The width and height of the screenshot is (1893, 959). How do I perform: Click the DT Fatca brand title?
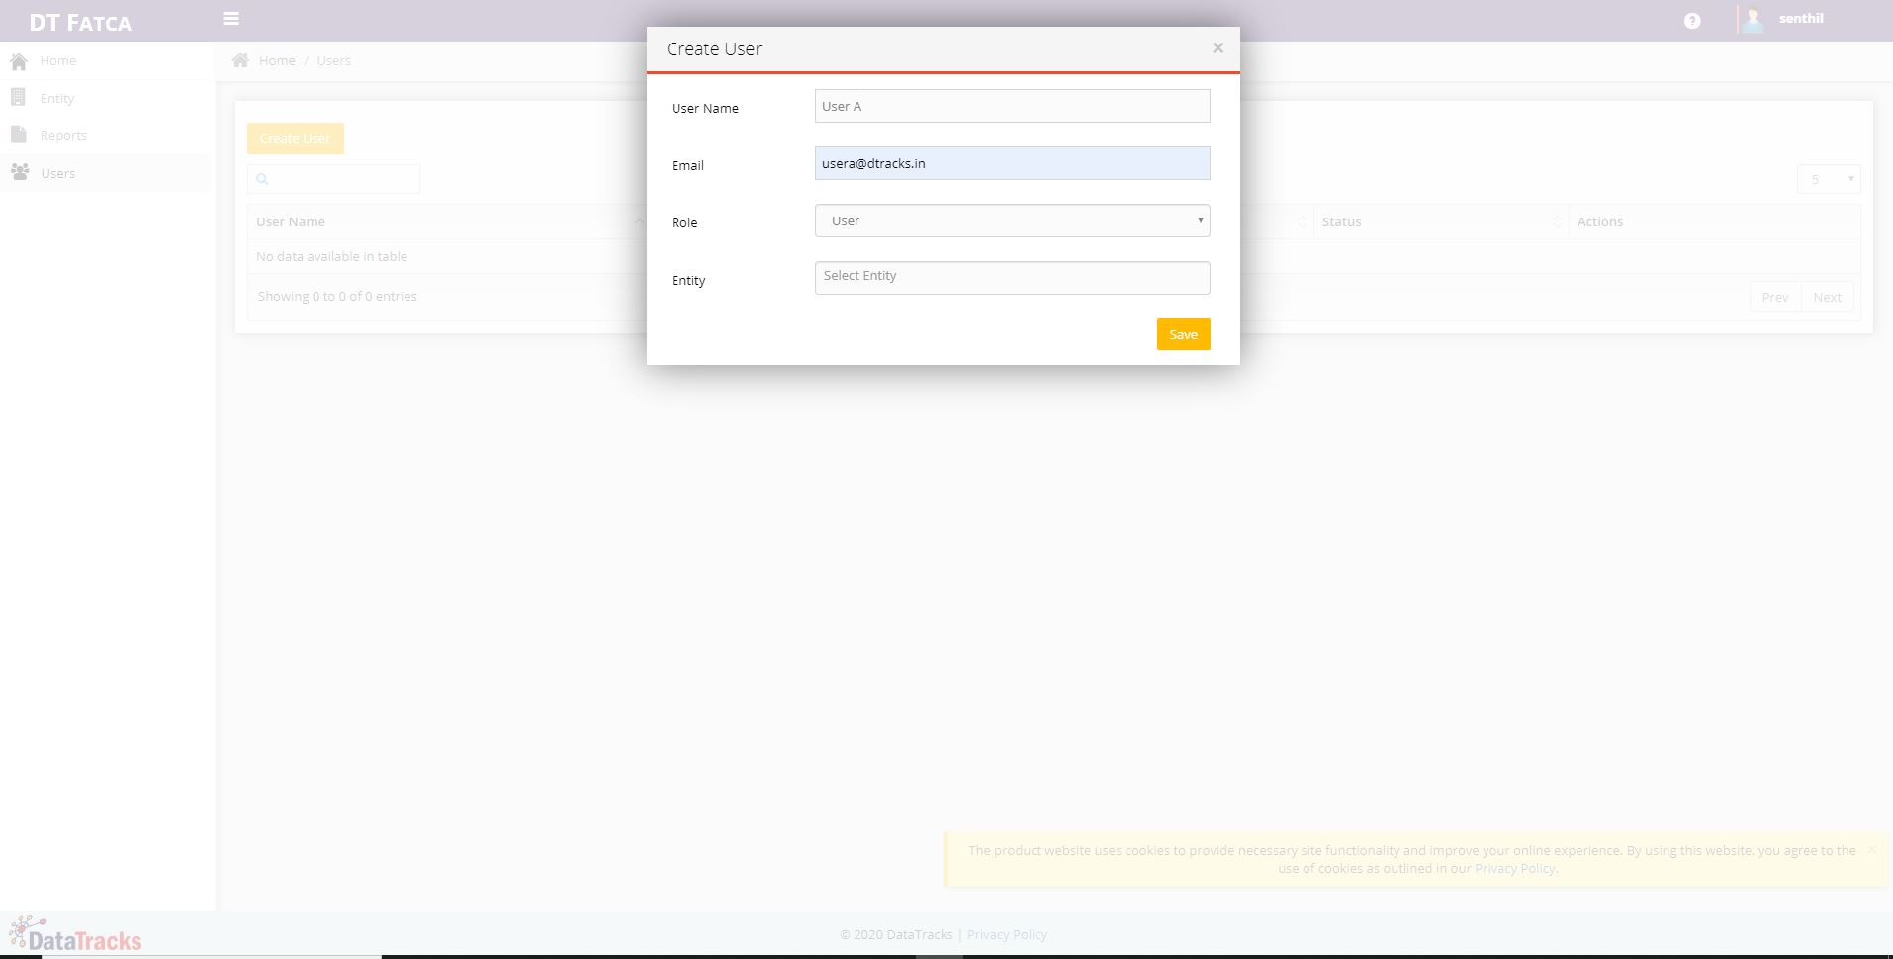[x=80, y=22]
